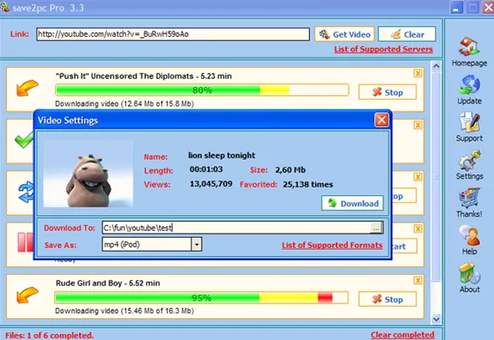Expand the Save As format dropdown
The width and height of the screenshot is (494, 340).
196,245
